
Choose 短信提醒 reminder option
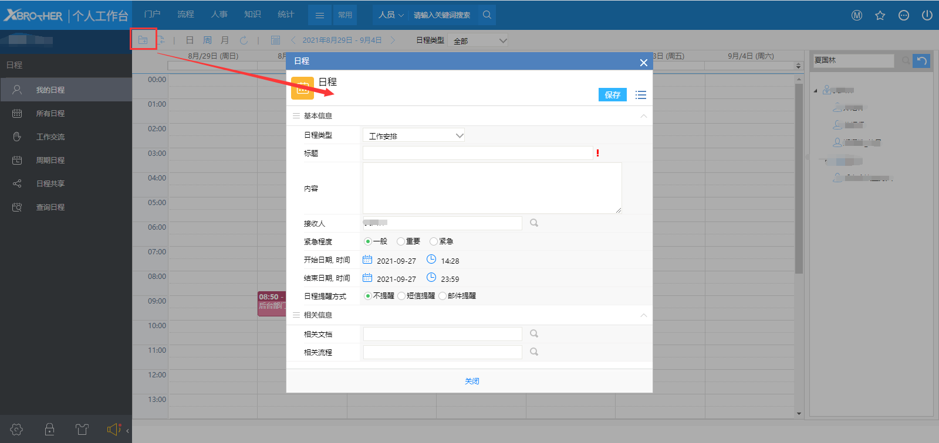click(x=402, y=296)
